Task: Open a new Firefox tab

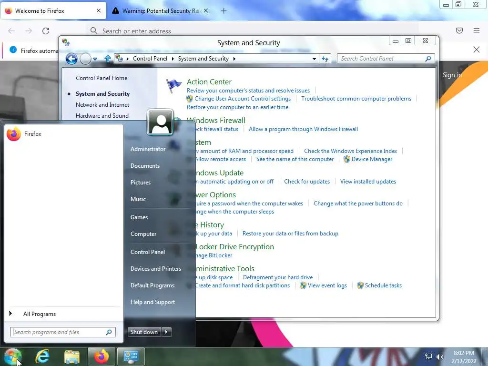Action: [x=224, y=11]
